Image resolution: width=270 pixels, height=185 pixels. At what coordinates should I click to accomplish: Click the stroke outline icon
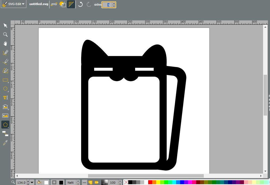(54, 182)
